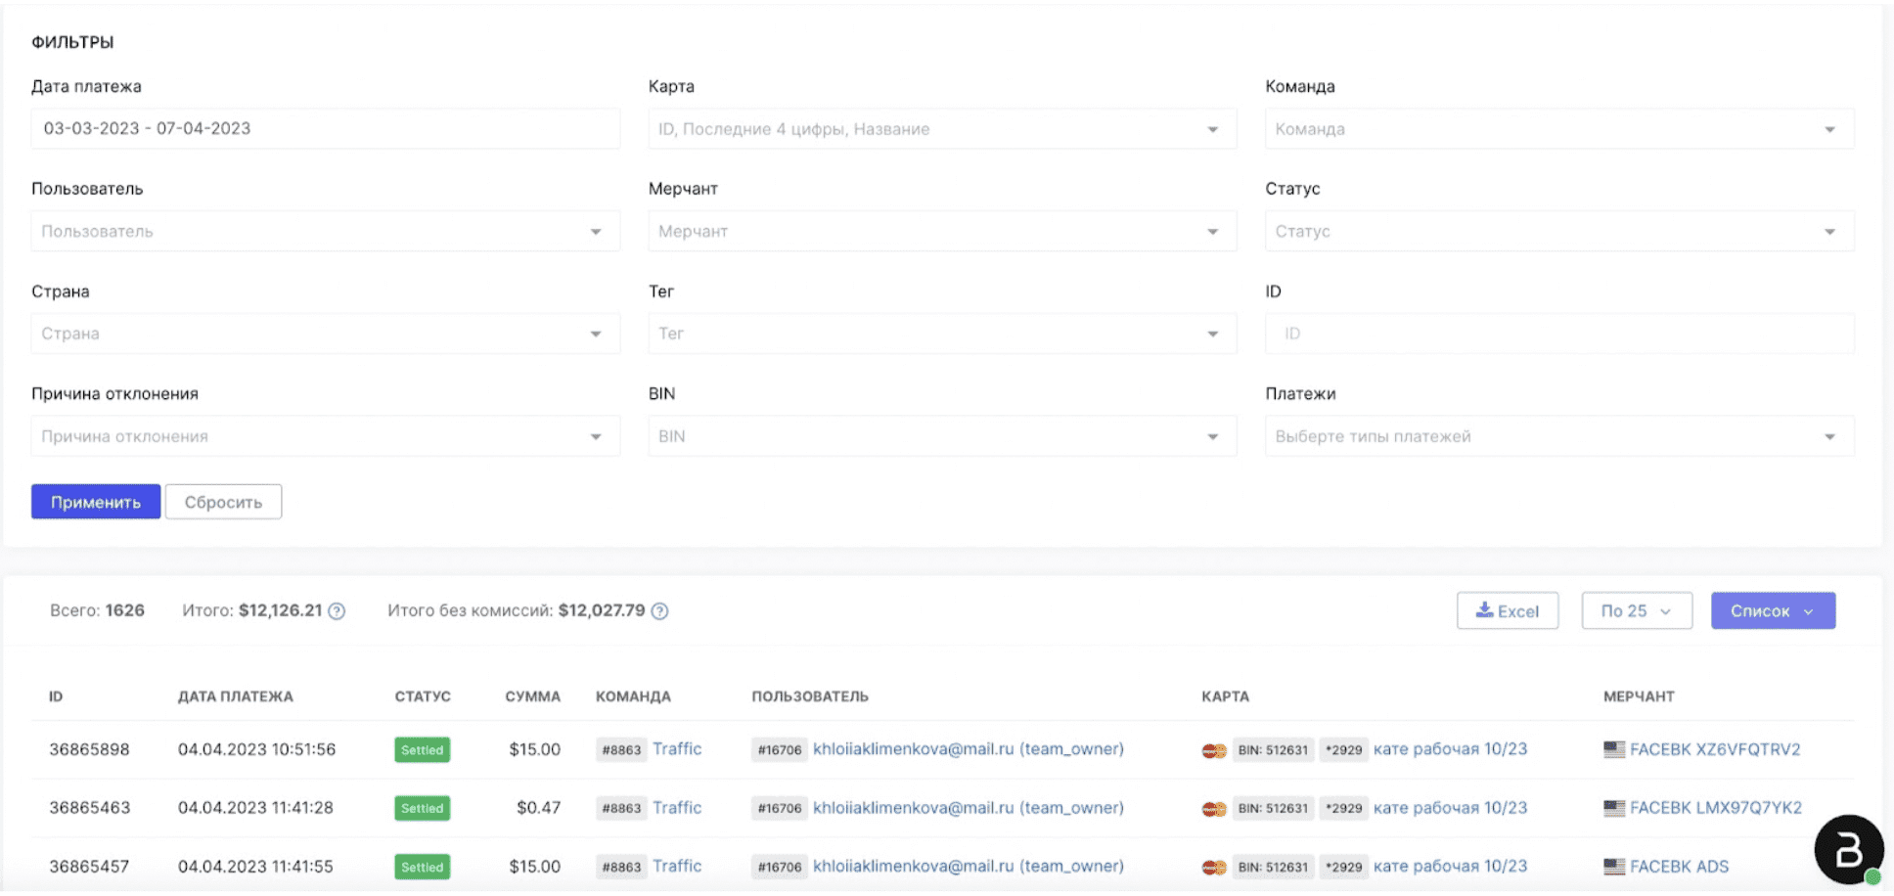Open the BIN filter dropdown
Viewport: 1894px width, 896px height.
[942, 436]
